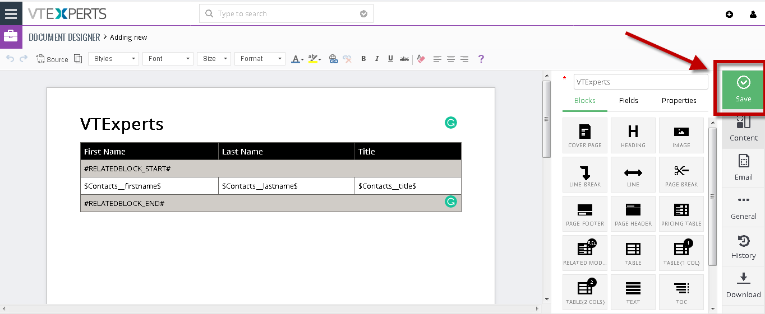Open the Content side panel
Screen dimensions: 765x314
tap(743, 129)
